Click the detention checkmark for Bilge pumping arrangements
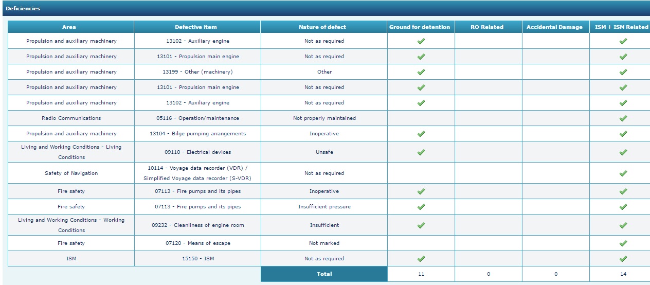650x285 pixels. click(421, 134)
